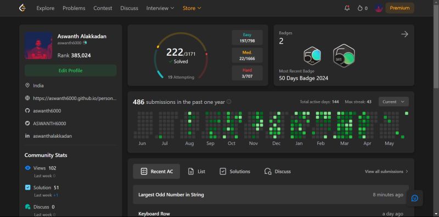
Task: Open the ASWANTH6000 Twitter link
Action: coord(49,124)
